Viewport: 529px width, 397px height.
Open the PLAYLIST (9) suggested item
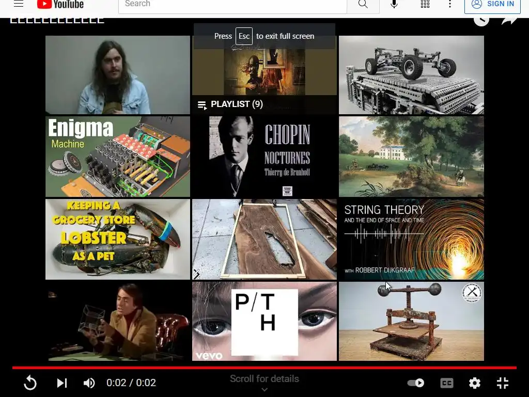click(264, 75)
